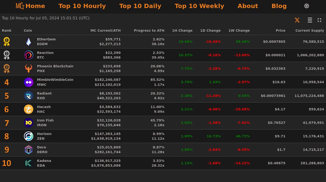This screenshot has width=326, height=182.
Task: Sort by the Price column header
Action: tap(281, 30)
